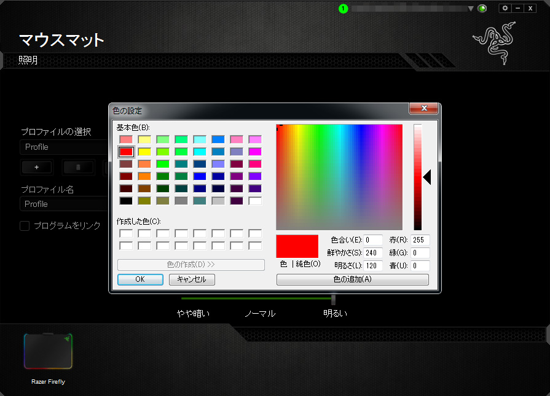550x396 pixels.
Task: Click the マウスマット header tab
Action: pos(61,40)
